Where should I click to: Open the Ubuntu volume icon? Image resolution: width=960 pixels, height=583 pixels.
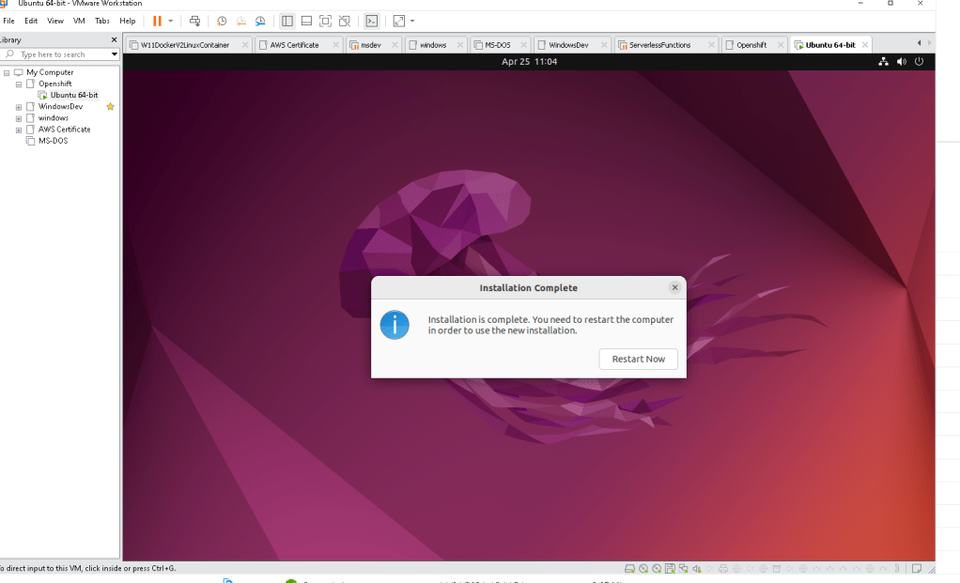point(901,61)
